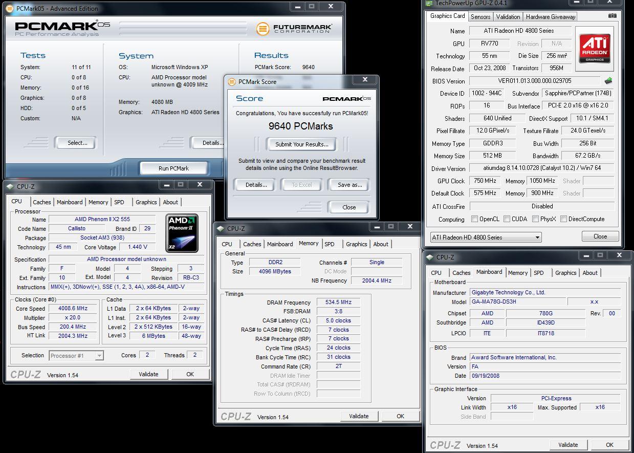Click the Futuremark logo in PCMark05
This screenshot has width=634, height=453.
click(294, 28)
